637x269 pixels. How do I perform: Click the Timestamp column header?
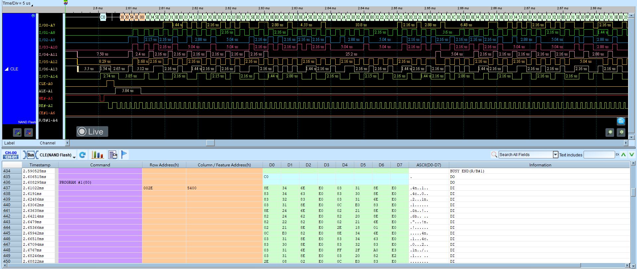click(40, 165)
